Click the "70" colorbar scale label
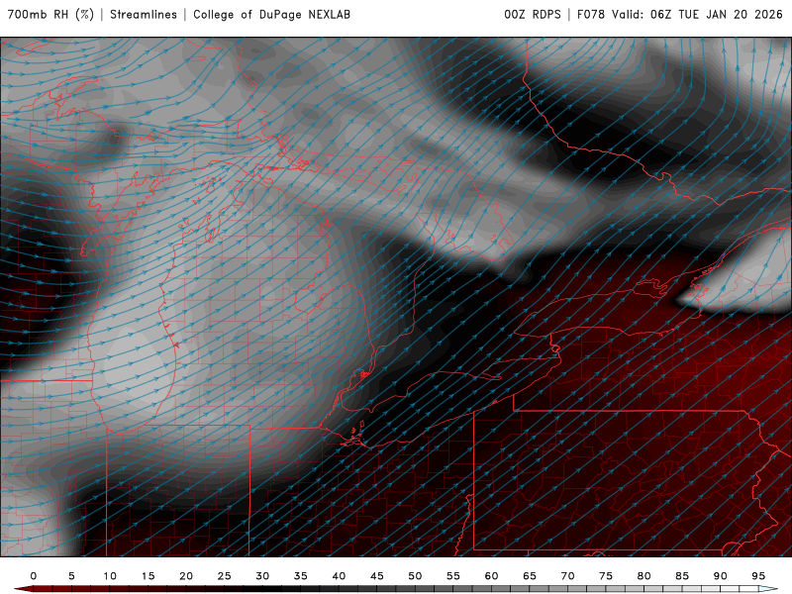 (x=567, y=576)
